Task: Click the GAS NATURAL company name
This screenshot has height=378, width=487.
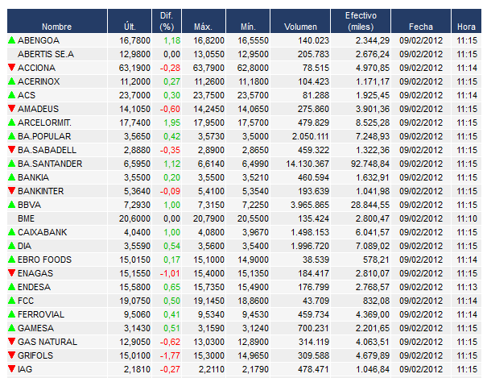Action: pyautogui.click(x=47, y=342)
